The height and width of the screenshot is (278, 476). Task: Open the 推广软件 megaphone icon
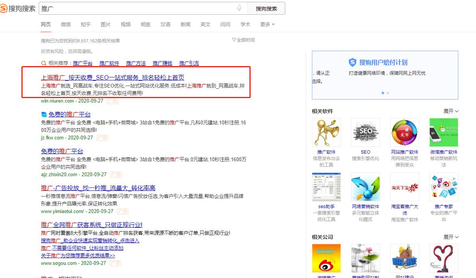tap(326, 132)
